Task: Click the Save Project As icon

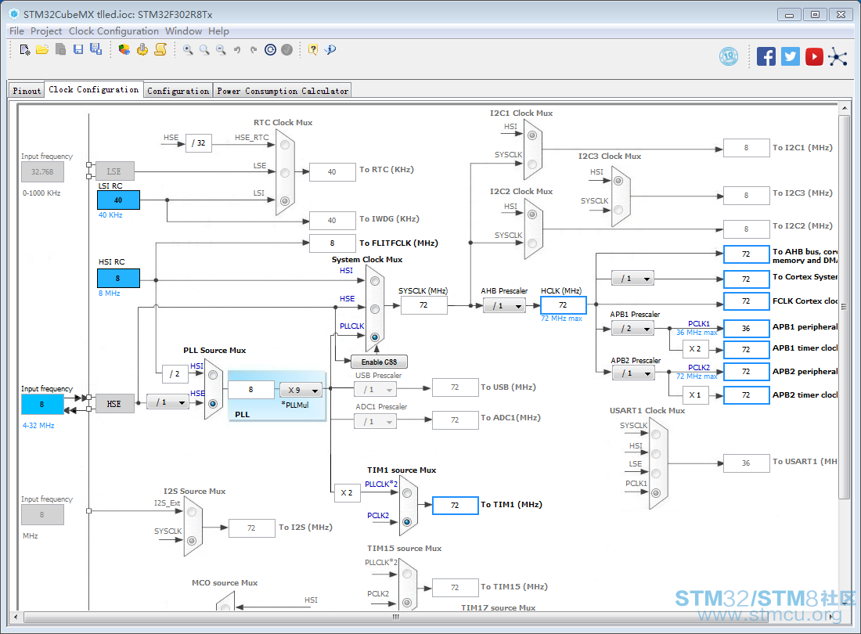Action: coord(96,49)
